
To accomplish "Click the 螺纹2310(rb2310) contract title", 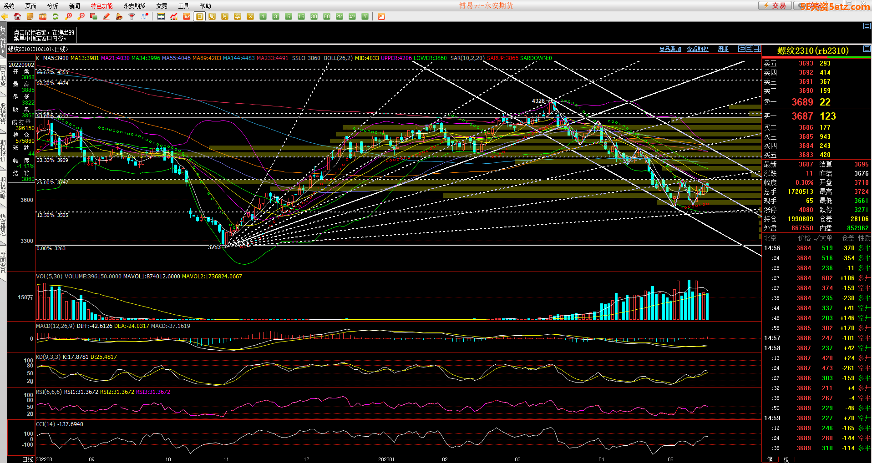I will click(813, 50).
